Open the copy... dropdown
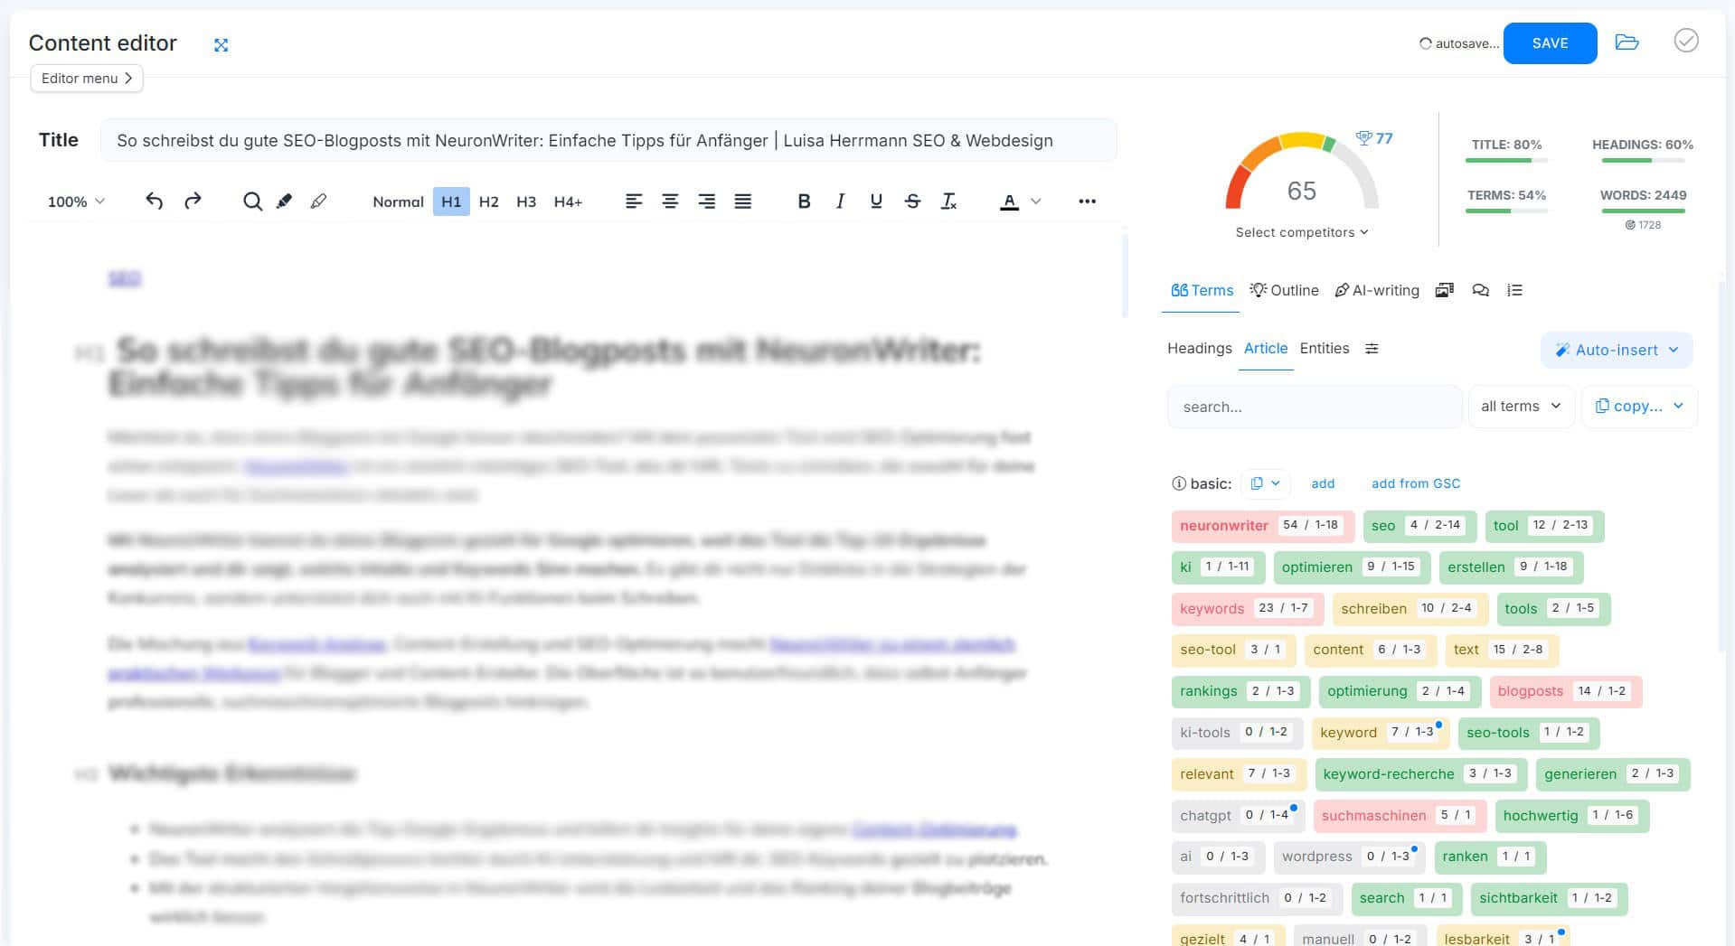 click(1638, 407)
